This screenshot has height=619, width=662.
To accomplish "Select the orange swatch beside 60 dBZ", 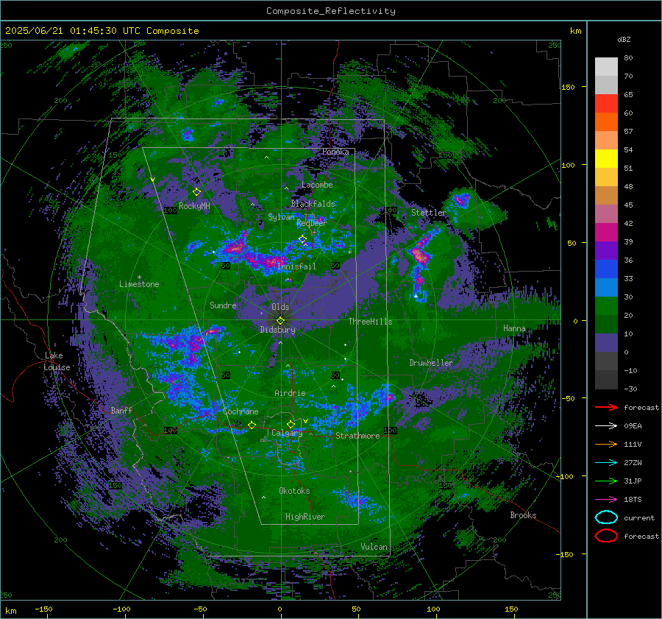I will (x=606, y=121).
